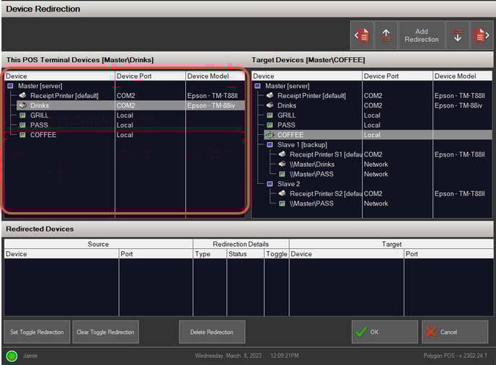Viewport: 496px width, 365px height.
Task: Confirm with the OK button
Action: pyautogui.click(x=385, y=332)
